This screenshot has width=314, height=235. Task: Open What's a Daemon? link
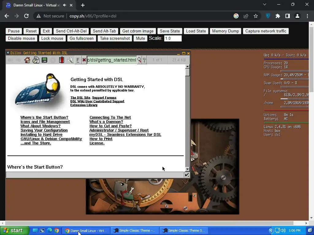[106, 122]
